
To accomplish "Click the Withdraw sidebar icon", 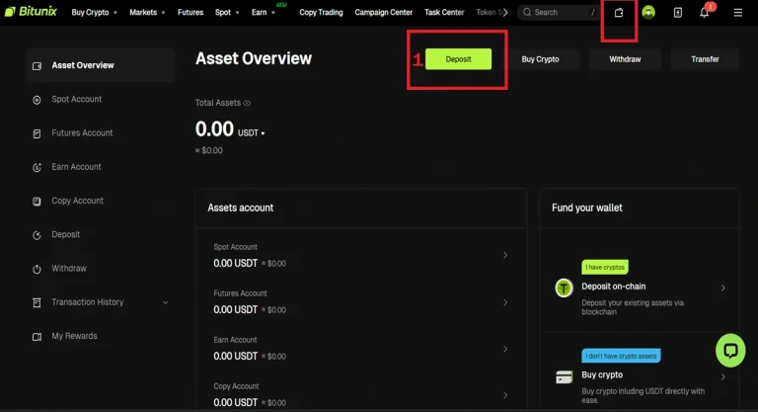I will pos(37,269).
